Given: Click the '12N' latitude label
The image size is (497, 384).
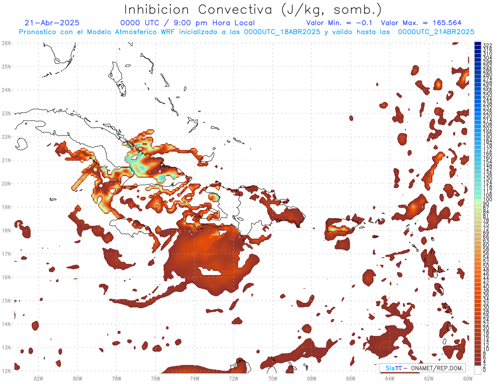Looking at the screenshot, I should [6, 371].
